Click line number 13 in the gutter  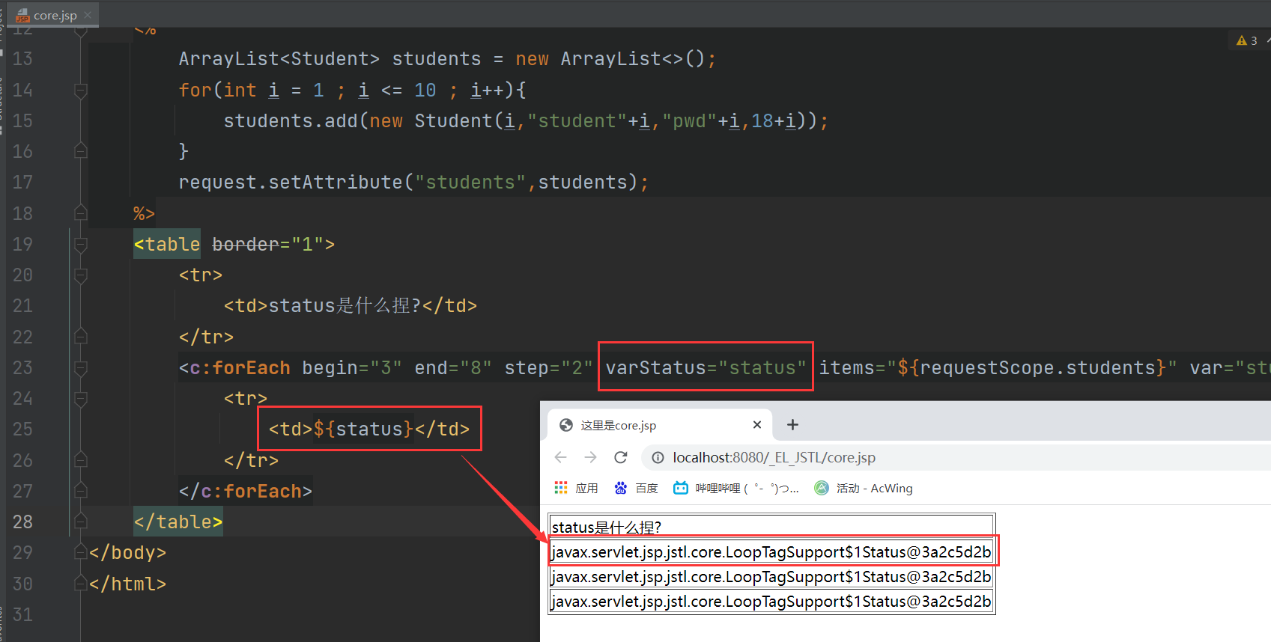point(22,58)
